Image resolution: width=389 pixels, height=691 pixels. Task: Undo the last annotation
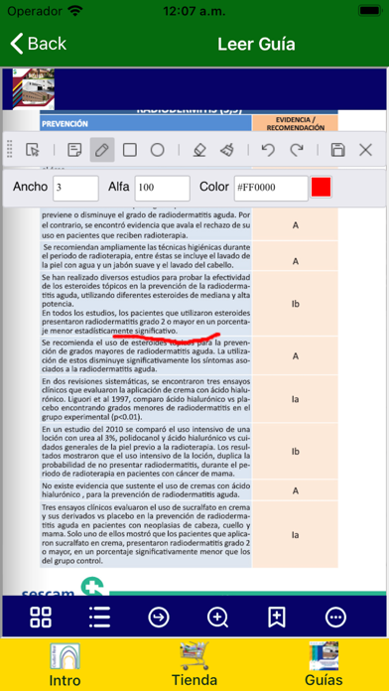(268, 150)
